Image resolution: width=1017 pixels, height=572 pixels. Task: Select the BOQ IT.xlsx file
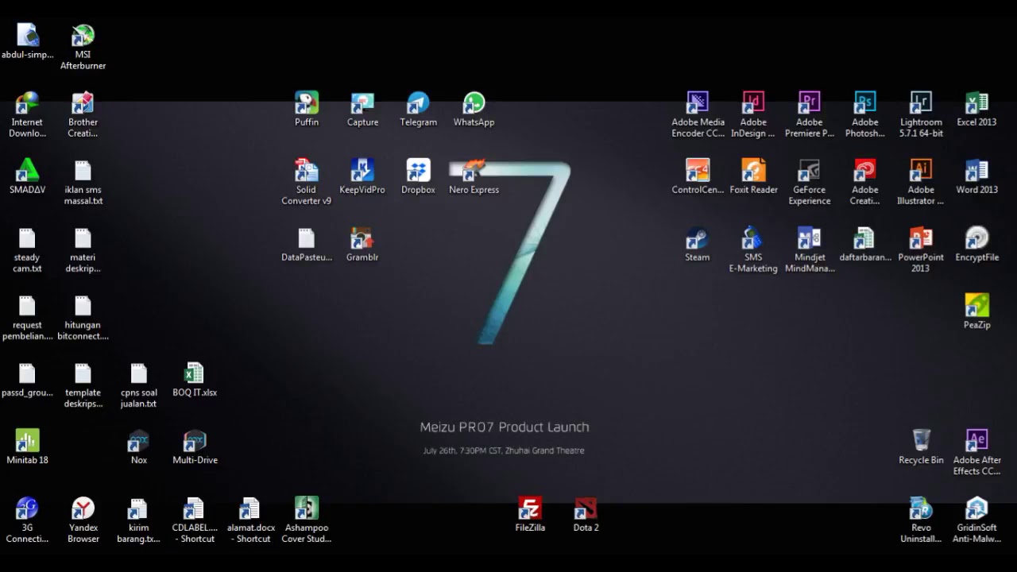point(195,373)
